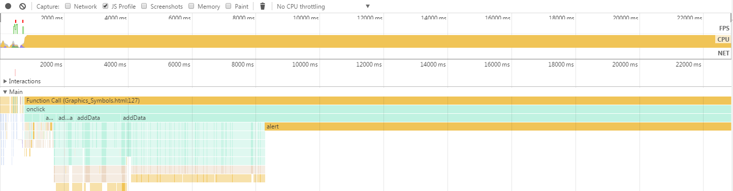Collapse the Main thread section
The height and width of the screenshot is (191, 733).
[x=6, y=92]
